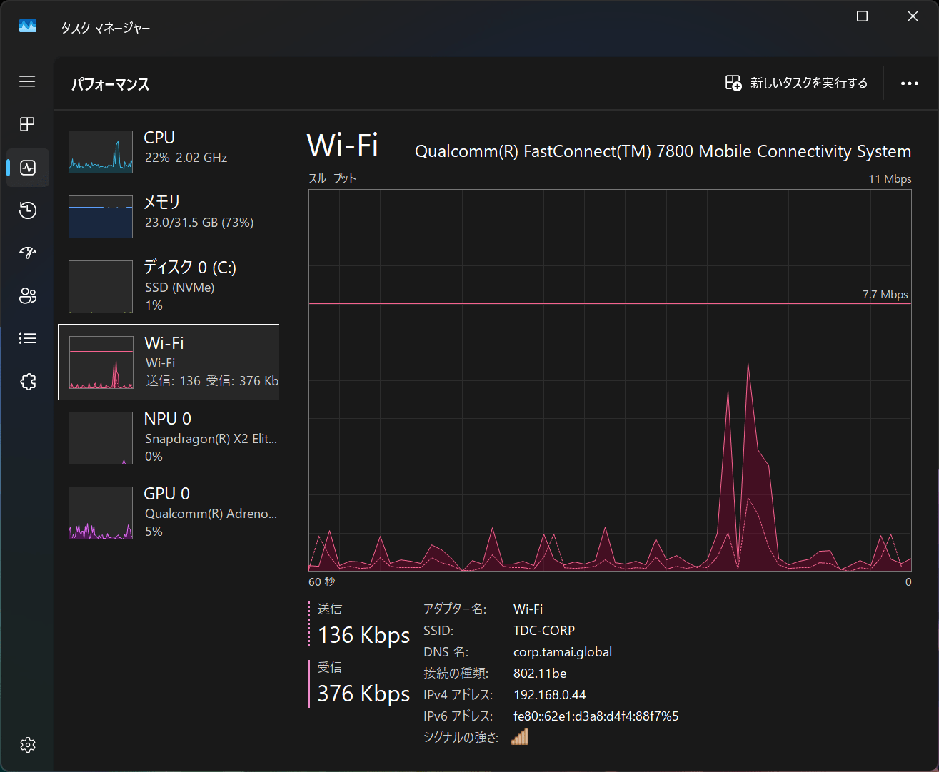Click the スループット graph label
Image resolution: width=939 pixels, height=772 pixels.
[332, 178]
